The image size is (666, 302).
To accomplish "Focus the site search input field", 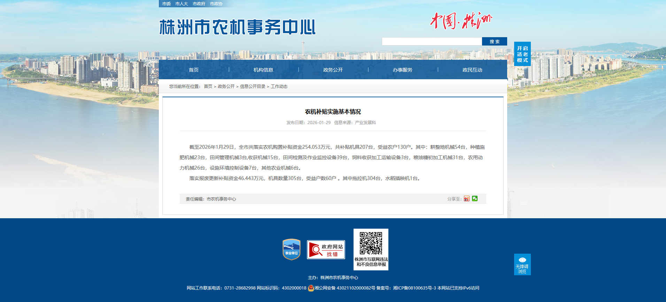I will 432,41.
